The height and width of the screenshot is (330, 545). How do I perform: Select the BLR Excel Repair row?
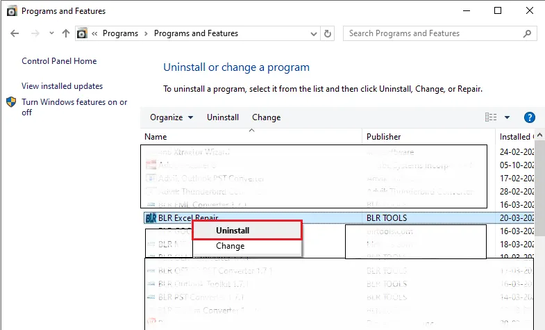(339, 218)
